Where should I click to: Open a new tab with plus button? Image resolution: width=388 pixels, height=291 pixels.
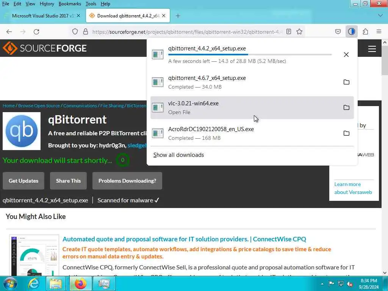[178, 16]
